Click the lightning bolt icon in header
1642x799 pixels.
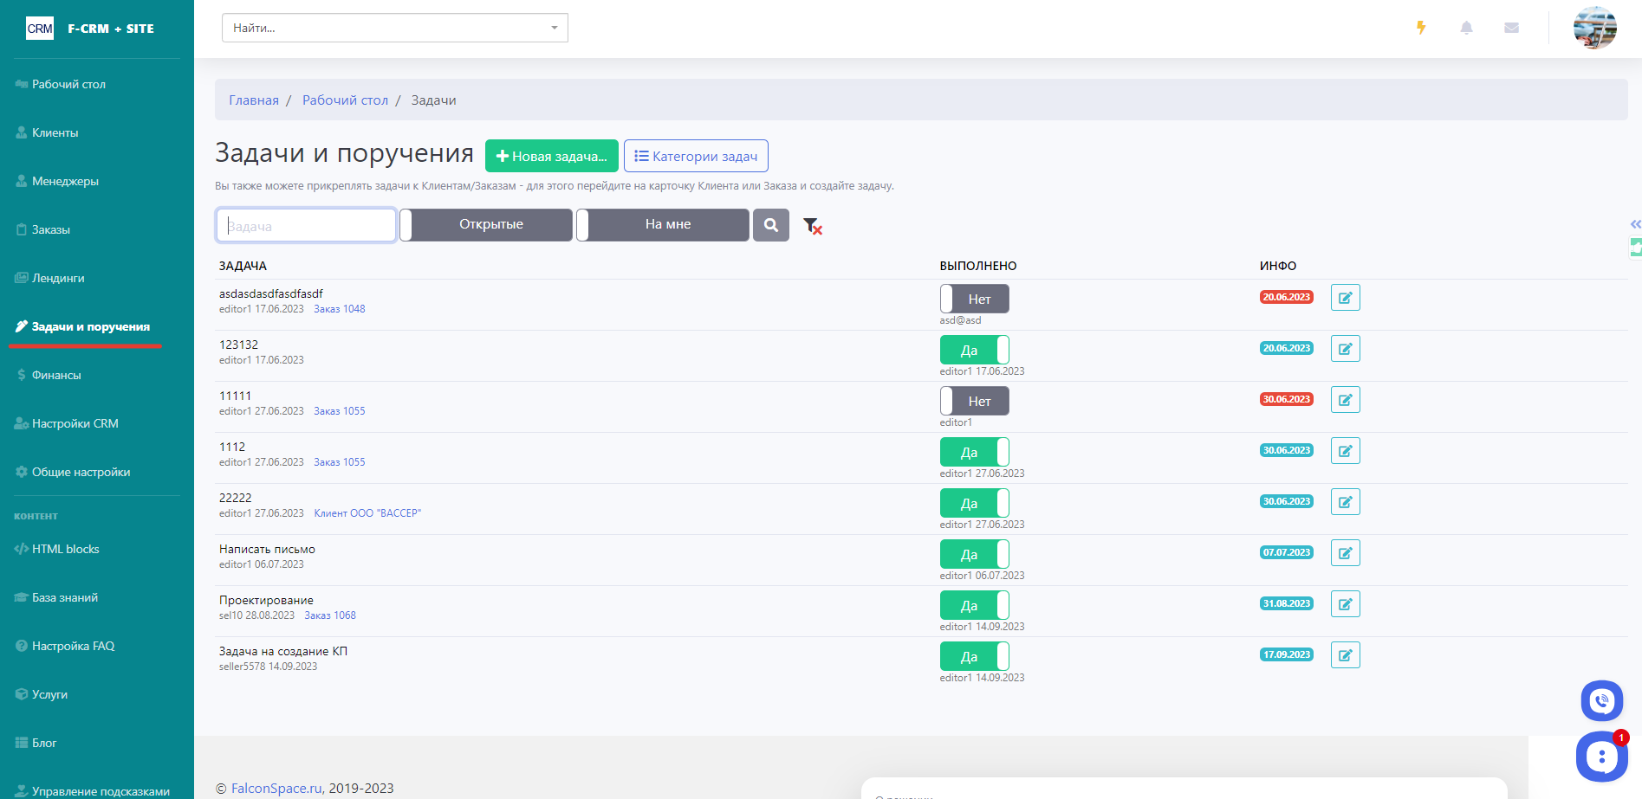tap(1421, 28)
